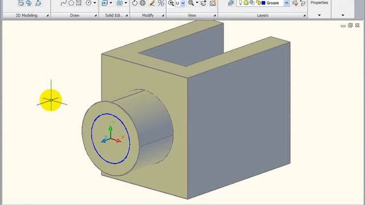Restore down the drawing window

(350, 25)
